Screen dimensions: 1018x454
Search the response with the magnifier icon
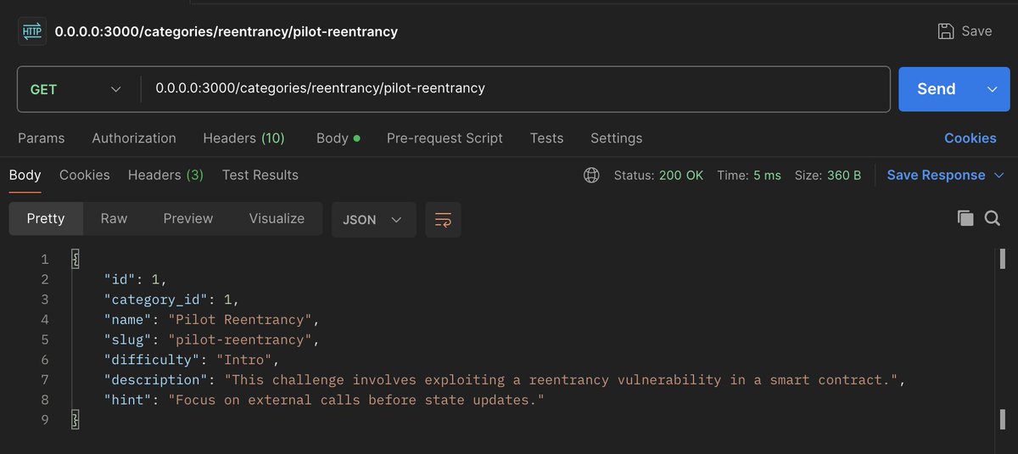[993, 218]
